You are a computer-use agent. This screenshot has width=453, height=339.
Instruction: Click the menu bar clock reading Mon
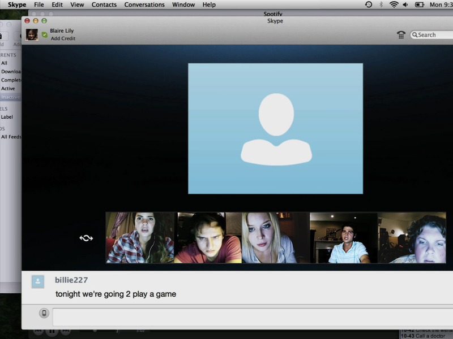pos(441,5)
